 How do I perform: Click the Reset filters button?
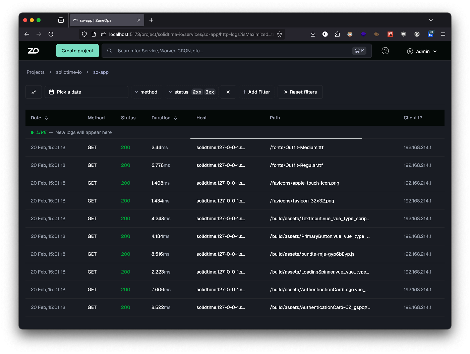pos(300,92)
